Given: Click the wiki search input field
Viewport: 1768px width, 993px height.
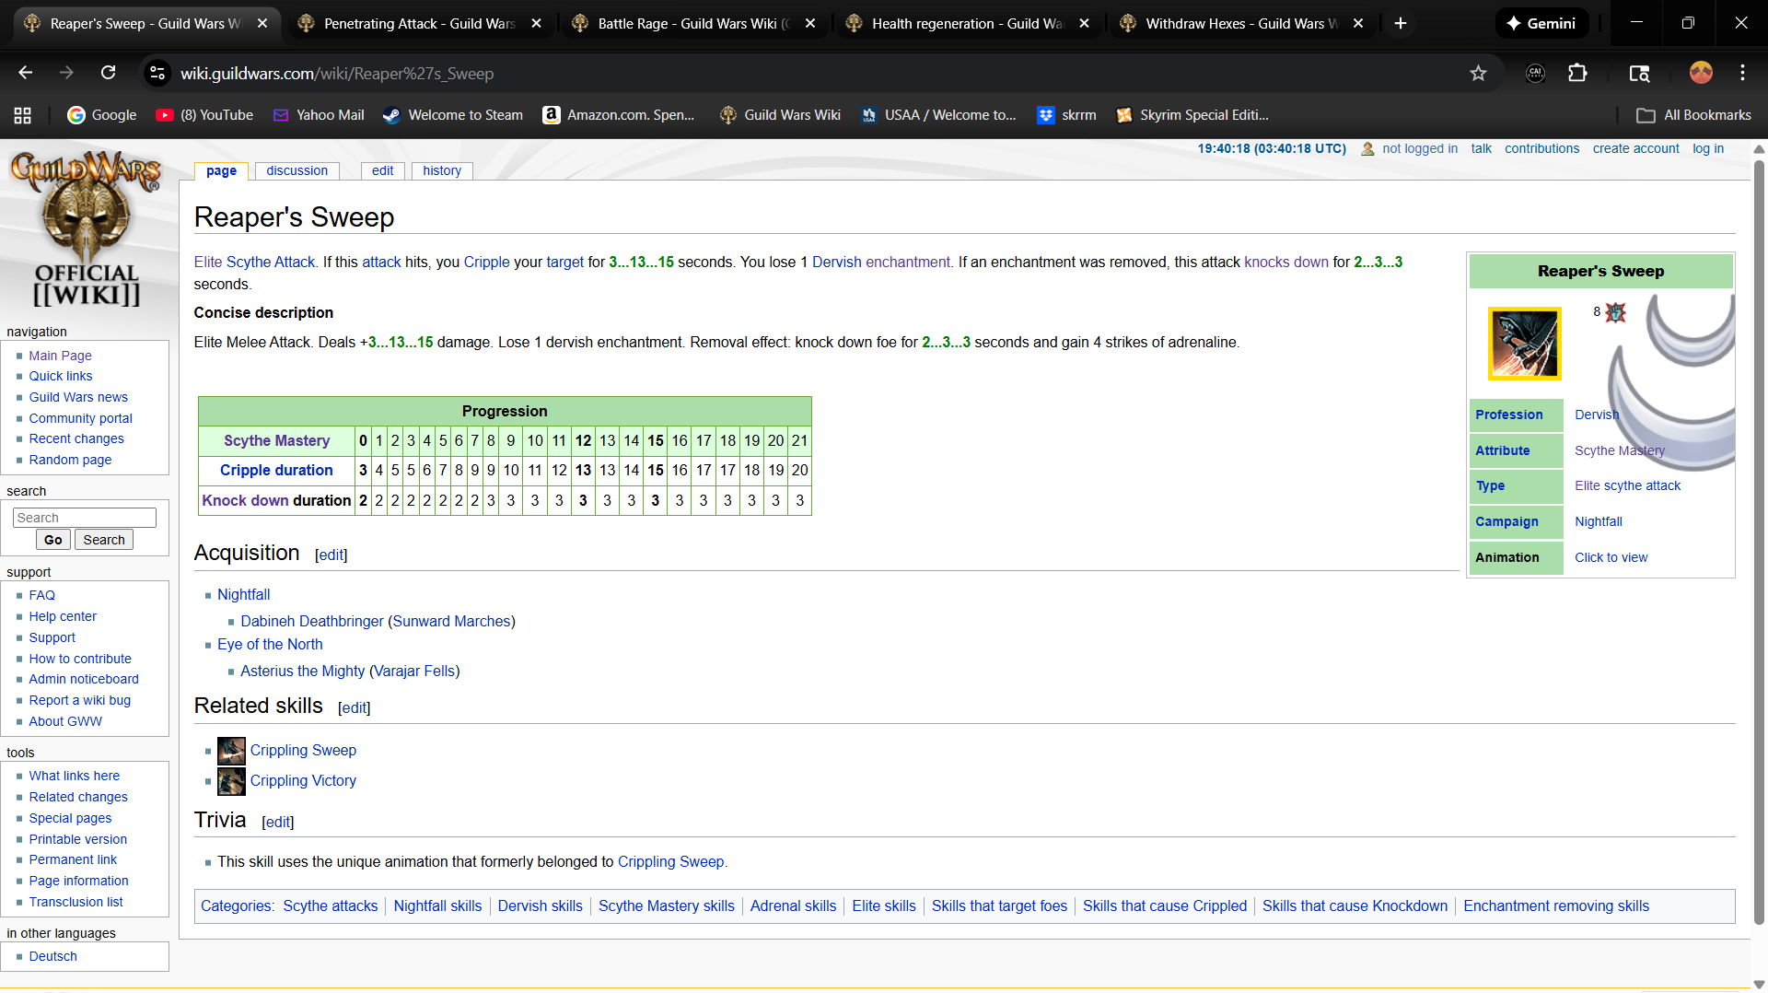Looking at the screenshot, I should click(85, 518).
